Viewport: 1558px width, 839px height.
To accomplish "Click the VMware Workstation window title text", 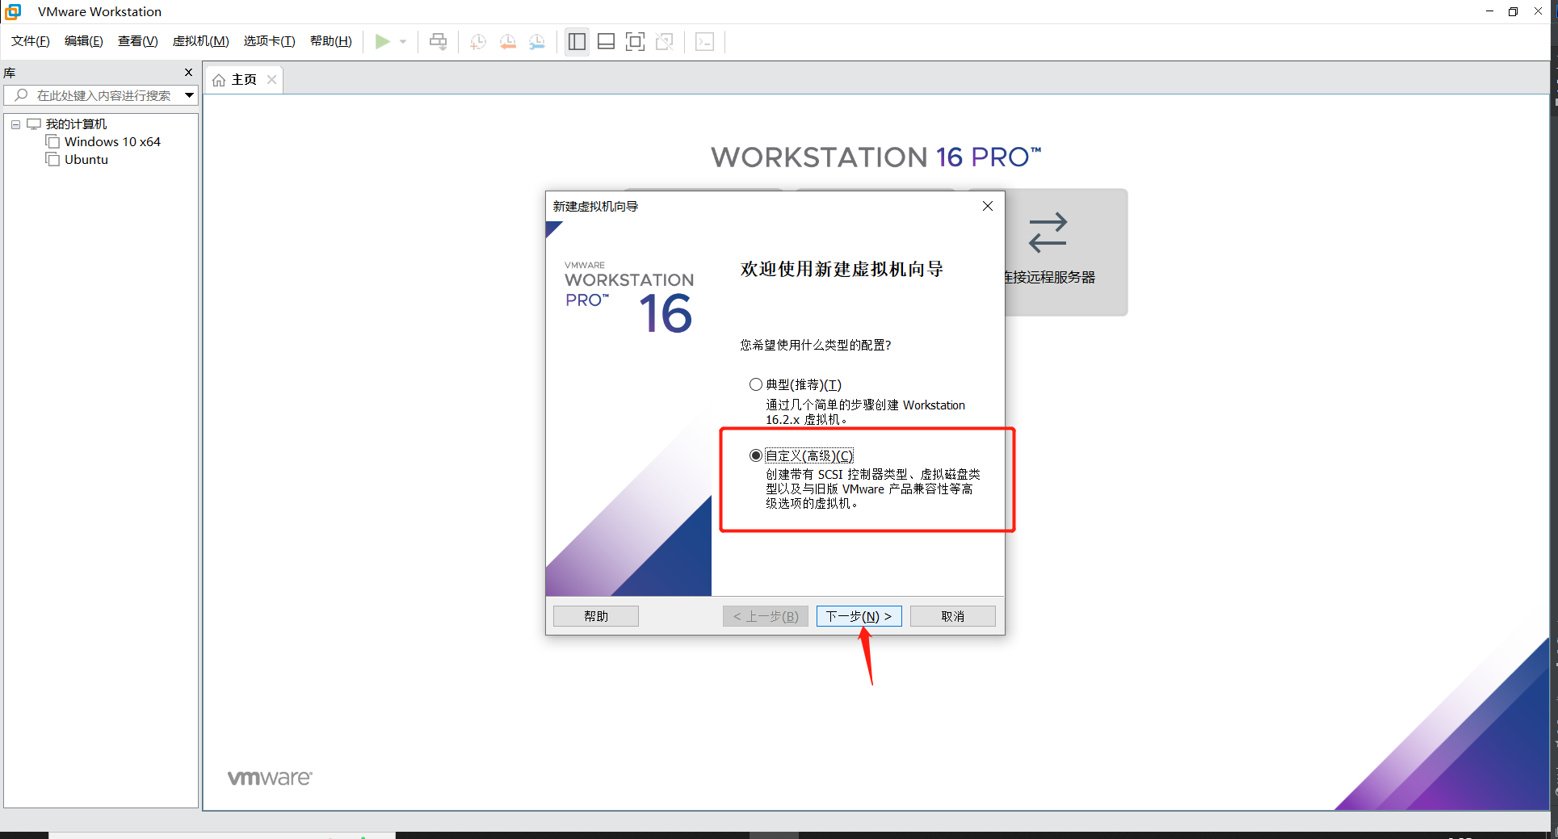I will tap(99, 11).
